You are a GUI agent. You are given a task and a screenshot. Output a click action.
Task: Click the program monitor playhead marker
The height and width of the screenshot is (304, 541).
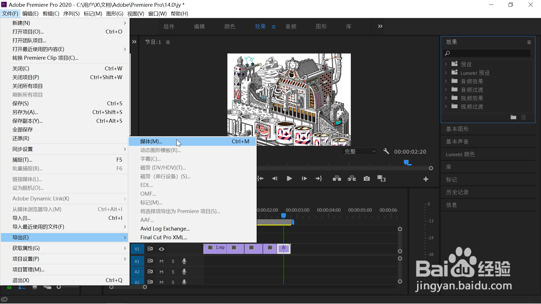(406, 162)
